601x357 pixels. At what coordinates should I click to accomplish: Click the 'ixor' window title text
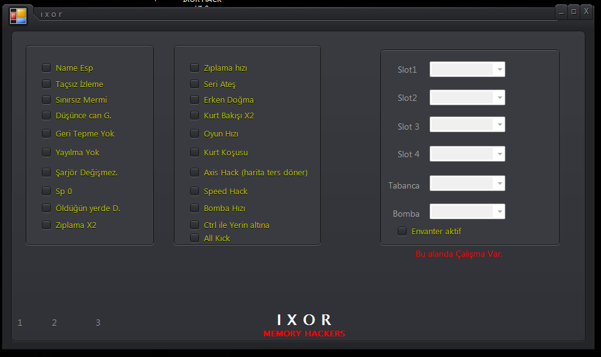(x=51, y=14)
